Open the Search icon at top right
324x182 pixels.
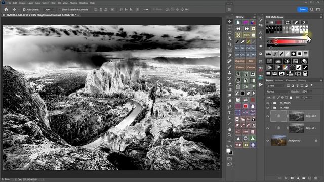click(x=312, y=9)
